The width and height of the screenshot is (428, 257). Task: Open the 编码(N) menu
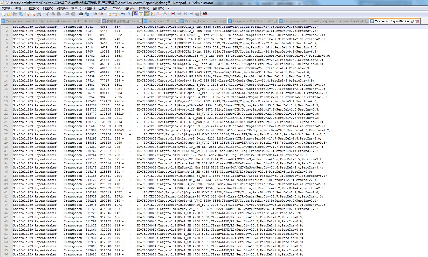(x=62, y=8)
